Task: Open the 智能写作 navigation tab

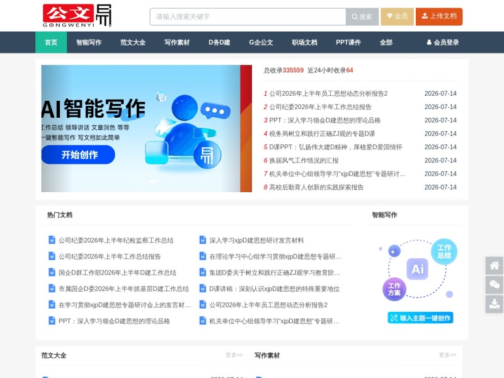Action: point(89,42)
